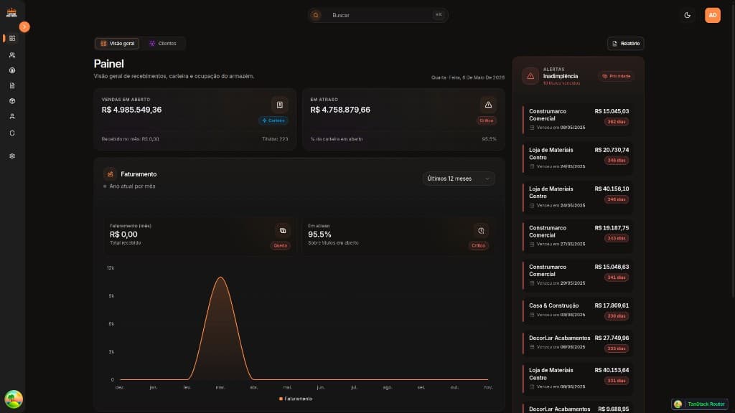735x413 pixels.
Task: Toggle dark mode with moon icon
Action: pyautogui.click(x=687, y=15)
